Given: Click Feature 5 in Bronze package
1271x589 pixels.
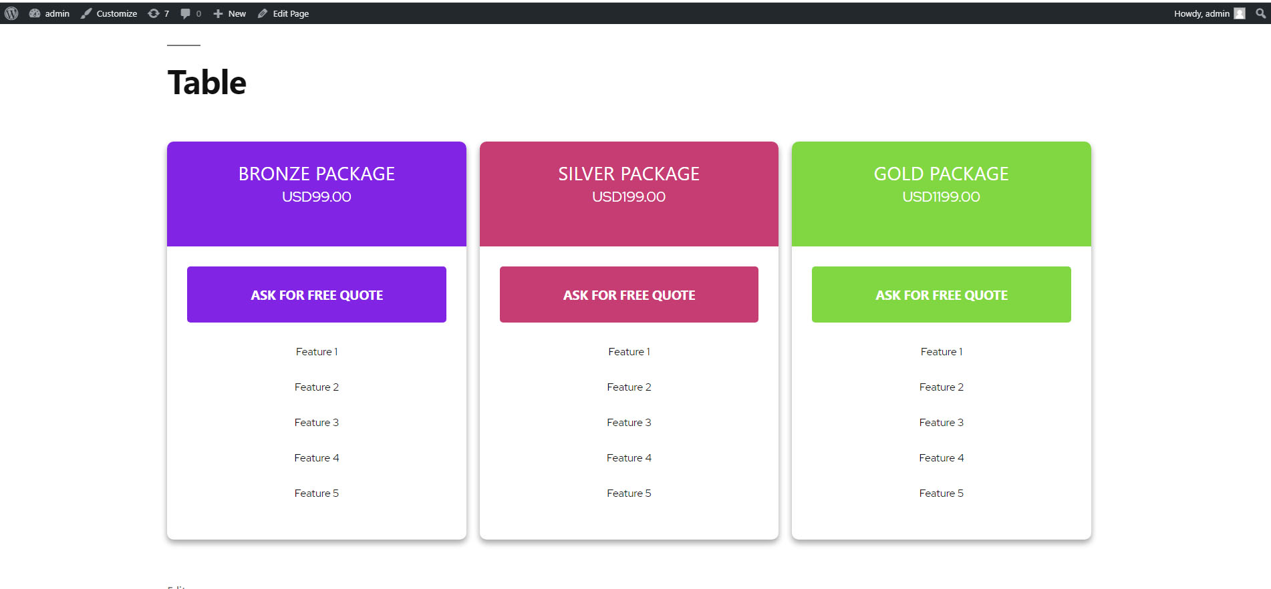Looking at the screenshot, I should [317, 494].
